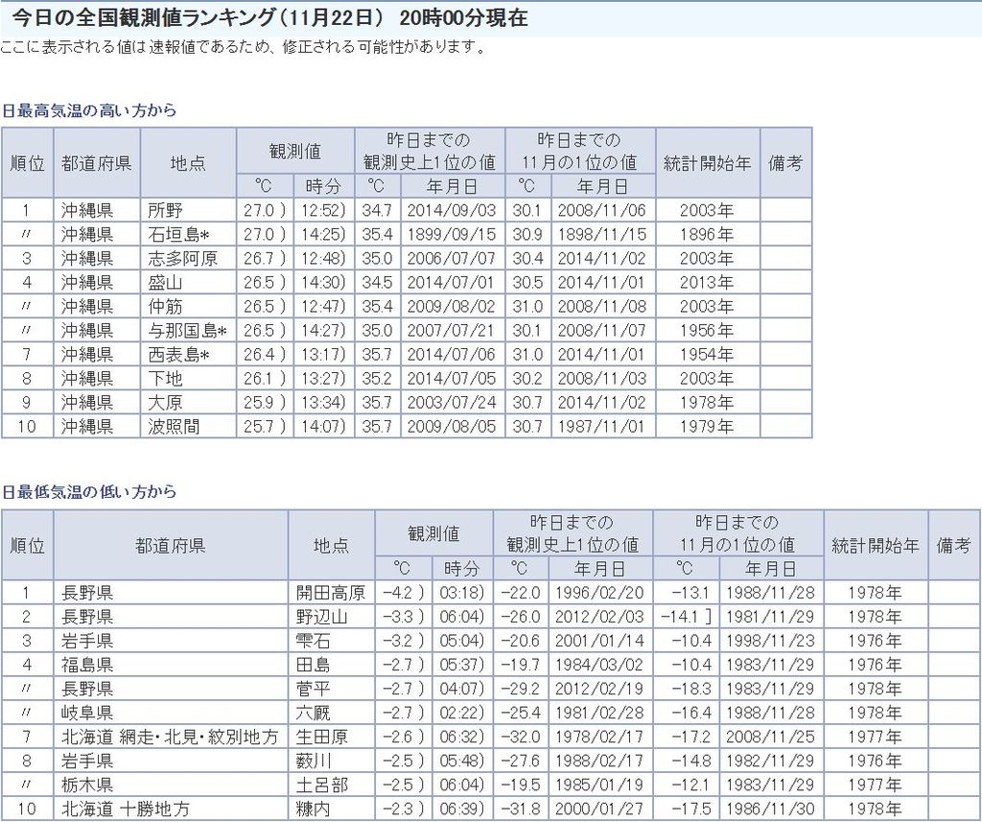The width and height of the screenshot is (982, 822).
Task: Click the record date 2014/09/03
Action: [453, 210]
